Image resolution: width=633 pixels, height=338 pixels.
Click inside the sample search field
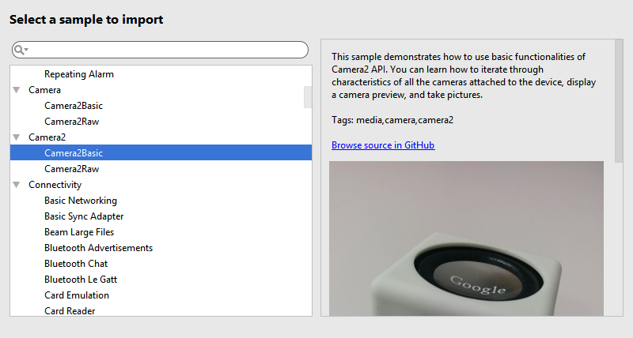(161, 50)
